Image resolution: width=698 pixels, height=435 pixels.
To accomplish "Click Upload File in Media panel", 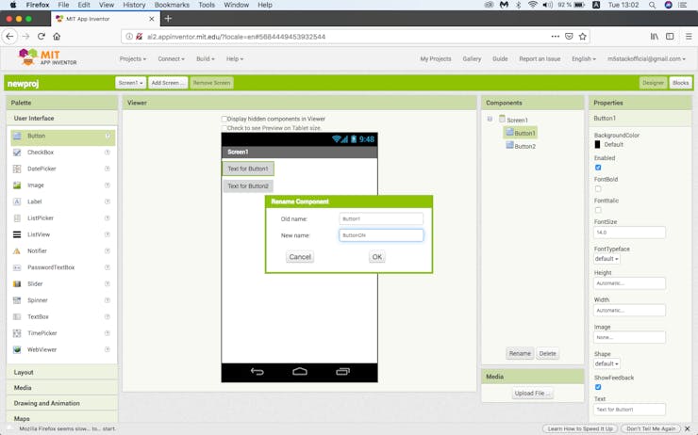I will tap(532, 394).
